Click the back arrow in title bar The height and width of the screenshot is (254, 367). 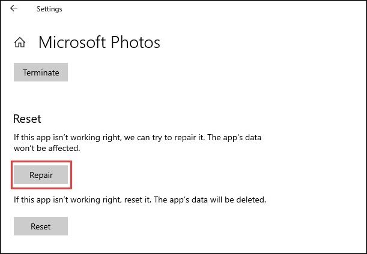[x=14, y=9]
